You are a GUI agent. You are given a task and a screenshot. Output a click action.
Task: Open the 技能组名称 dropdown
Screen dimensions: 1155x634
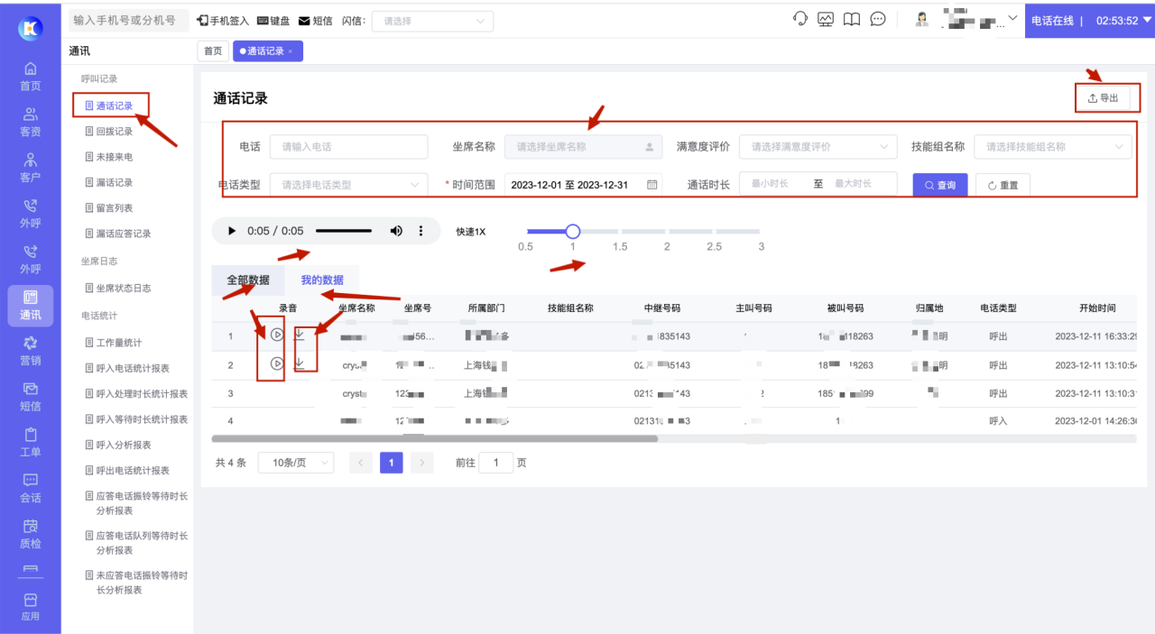tap(1052, 146)
